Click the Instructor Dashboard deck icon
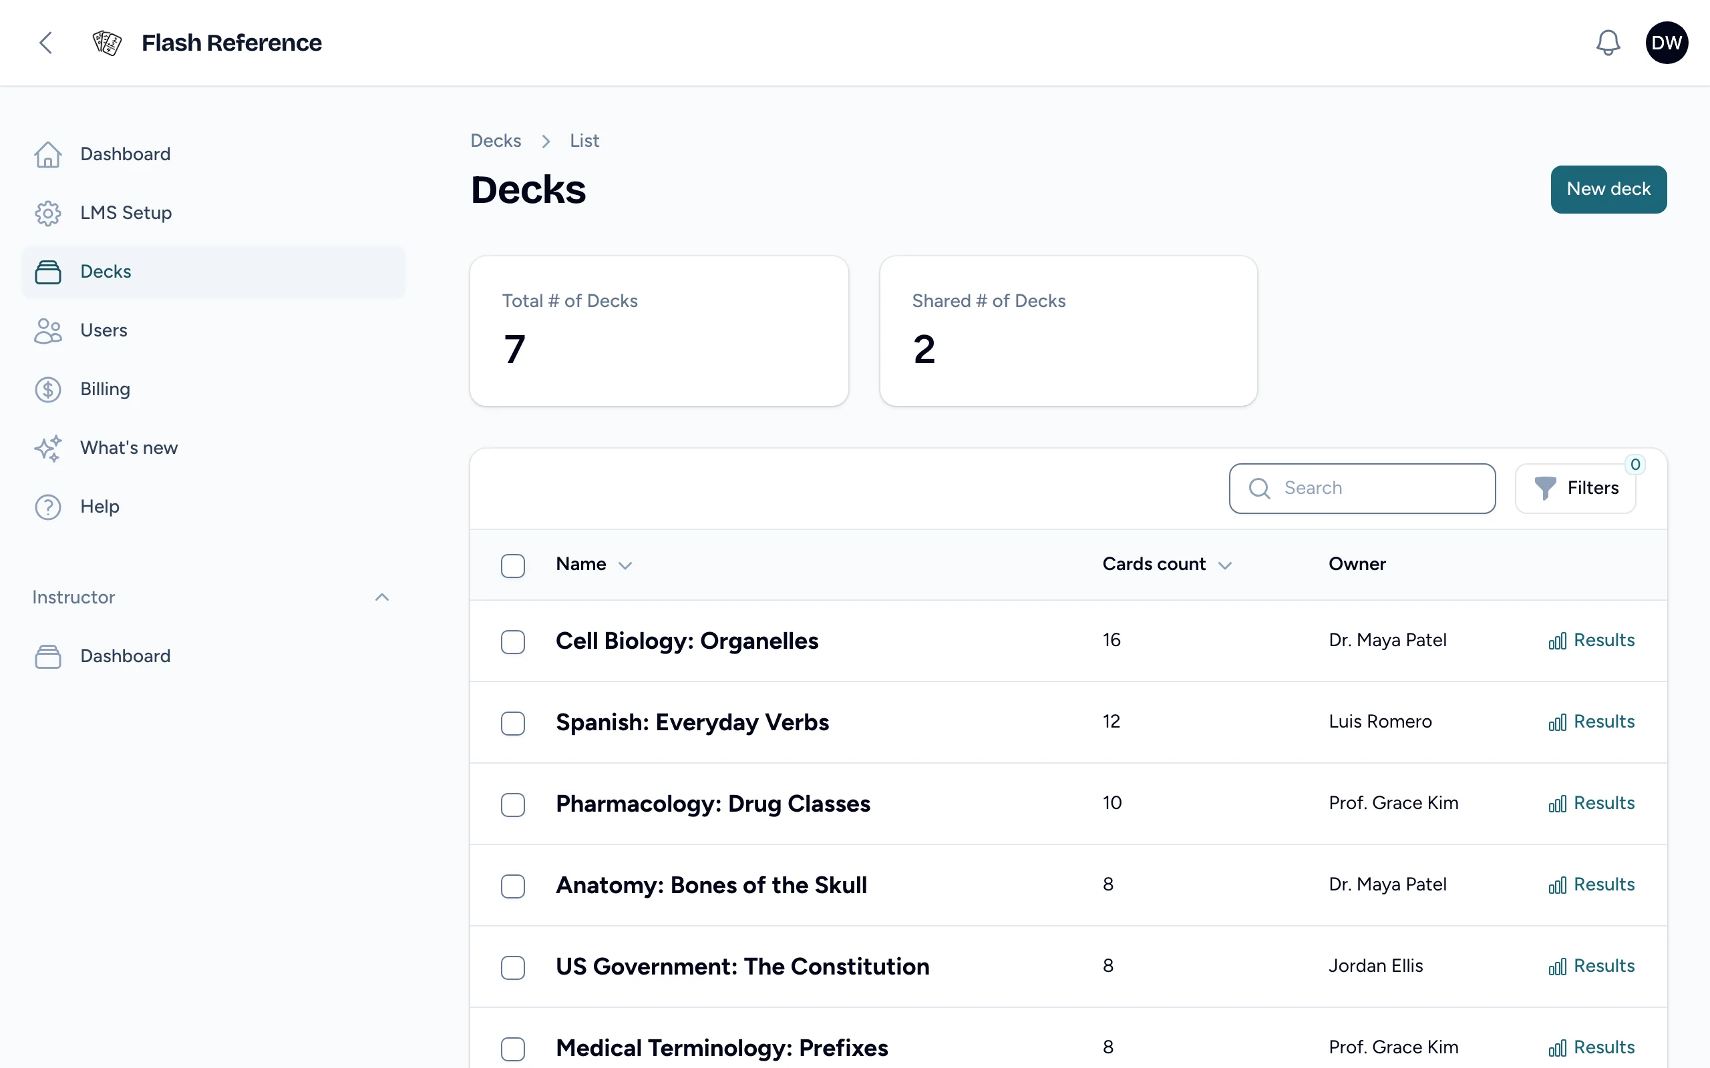Image resolution: width=1710 pixels, height=1068 pixels. (x=48, y=656)
